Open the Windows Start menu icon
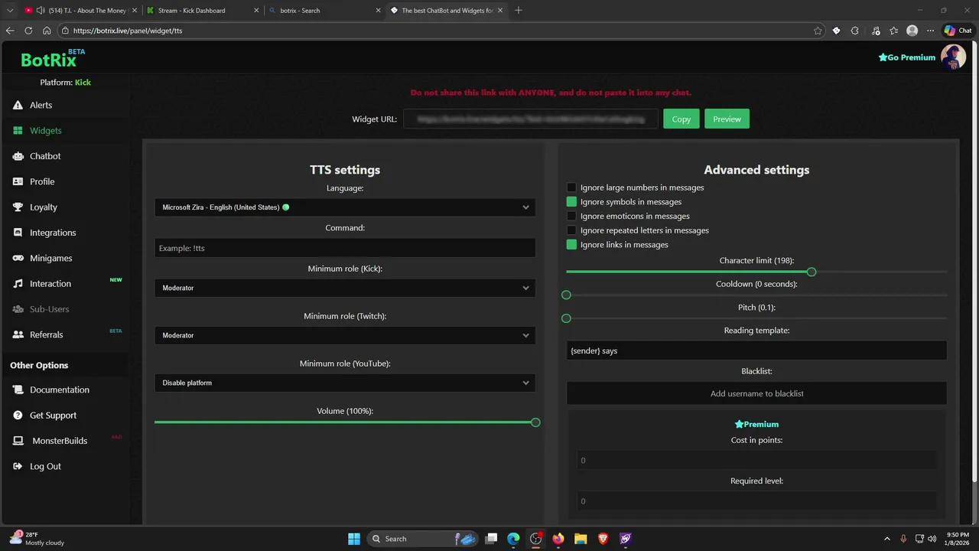This screenshot has height=551, width=979. [354, 539]
